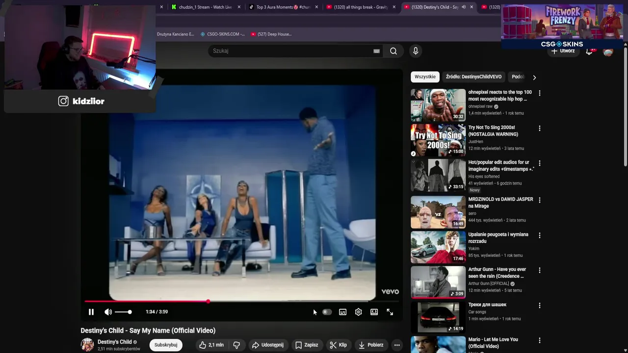
Task: Click the search magnifier button
Action: 393,51
